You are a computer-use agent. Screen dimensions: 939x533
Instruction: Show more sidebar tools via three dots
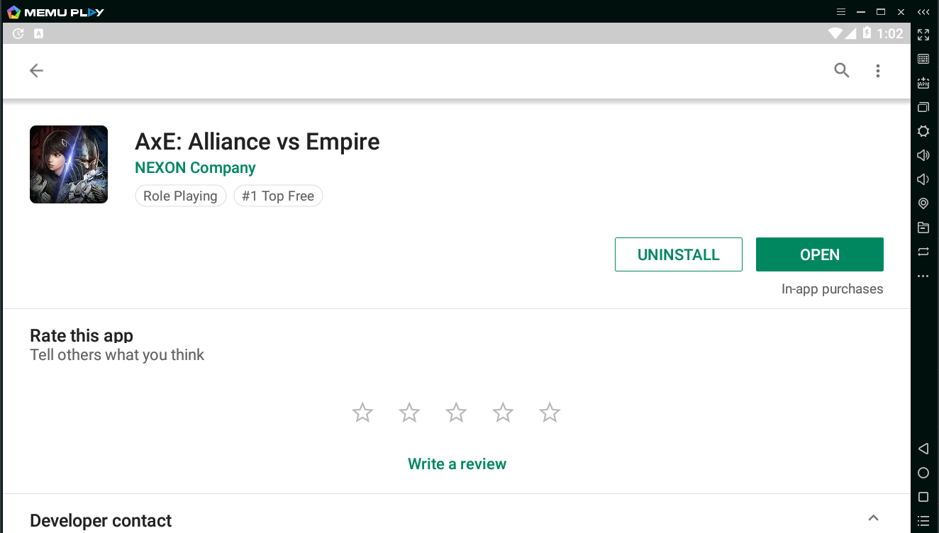pos(923,276)
